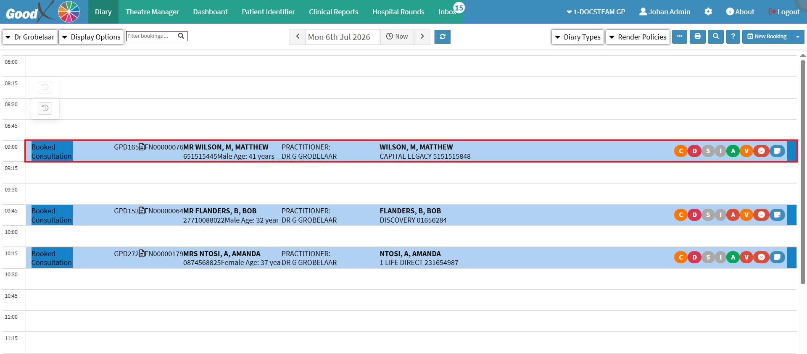The image size is (807, 354).
Task: Open the Clinical Reports tab
Action: pyautogui.click(x=334, y=12)
